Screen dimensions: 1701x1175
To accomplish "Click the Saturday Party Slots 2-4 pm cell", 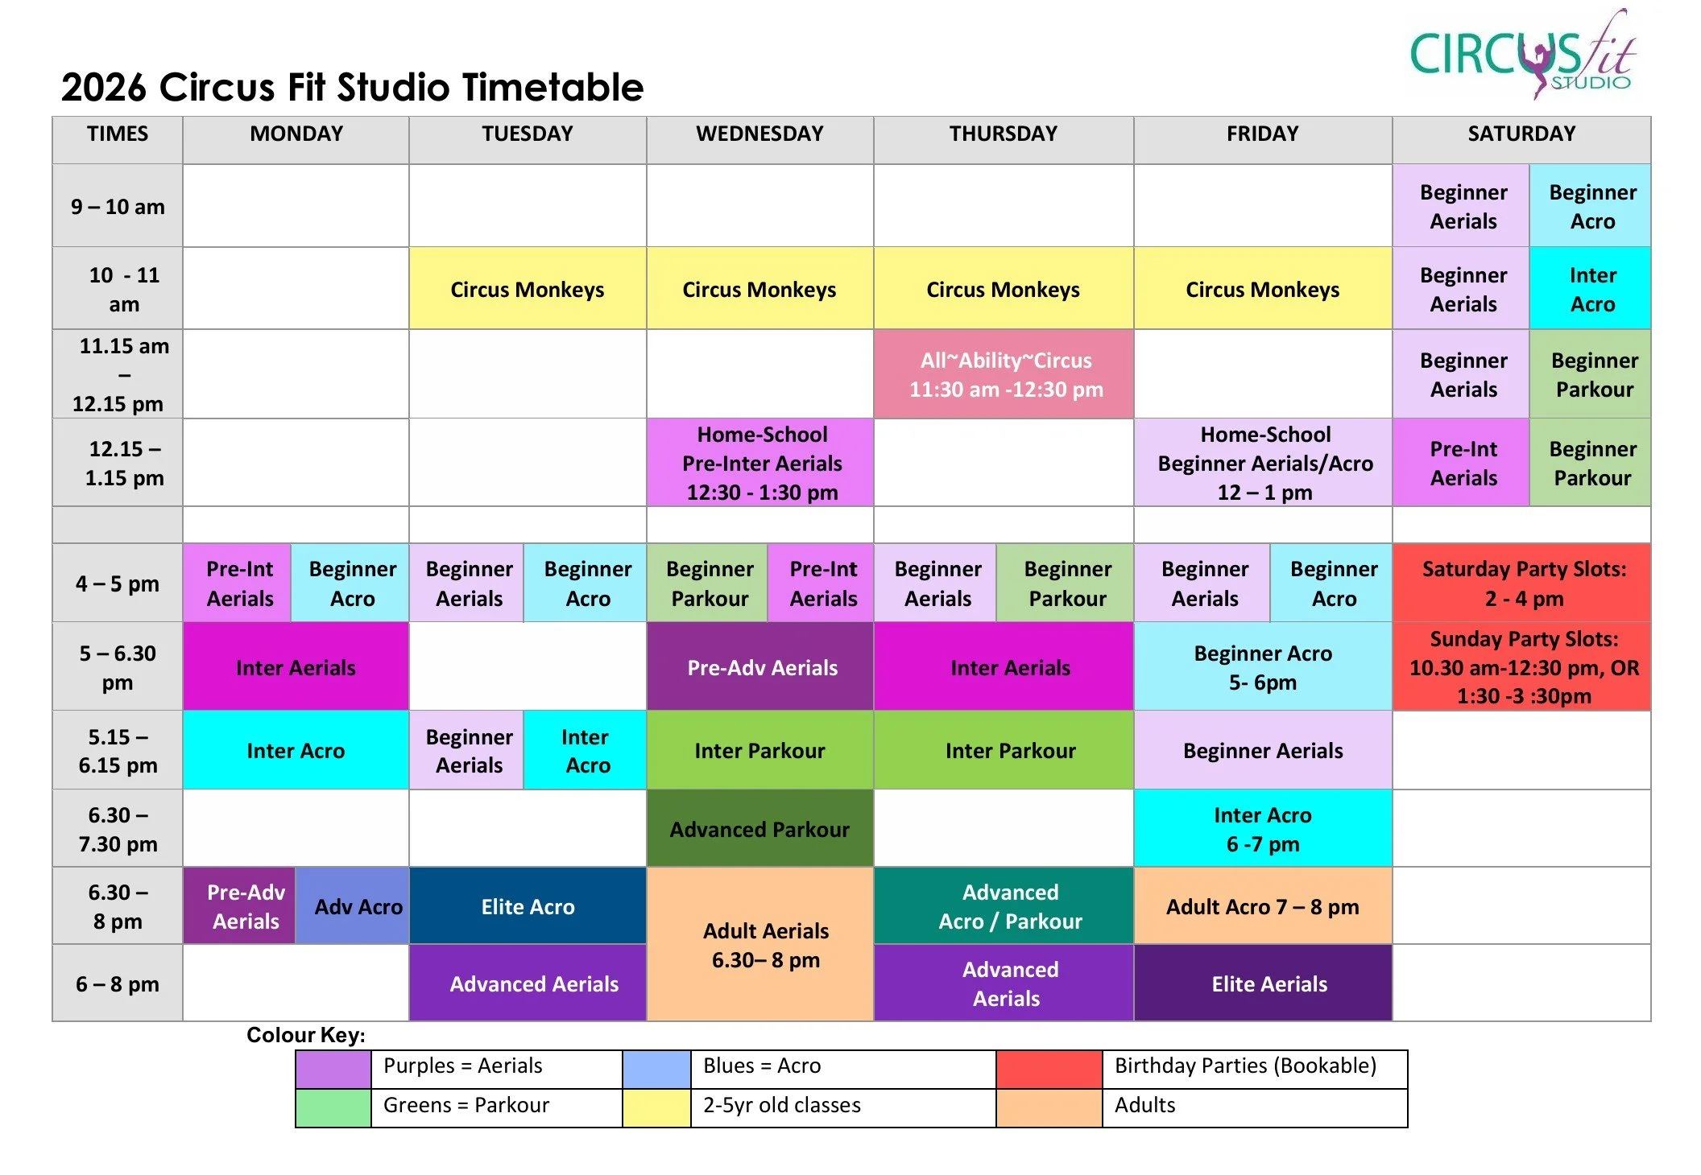I will pos(1522,583).
